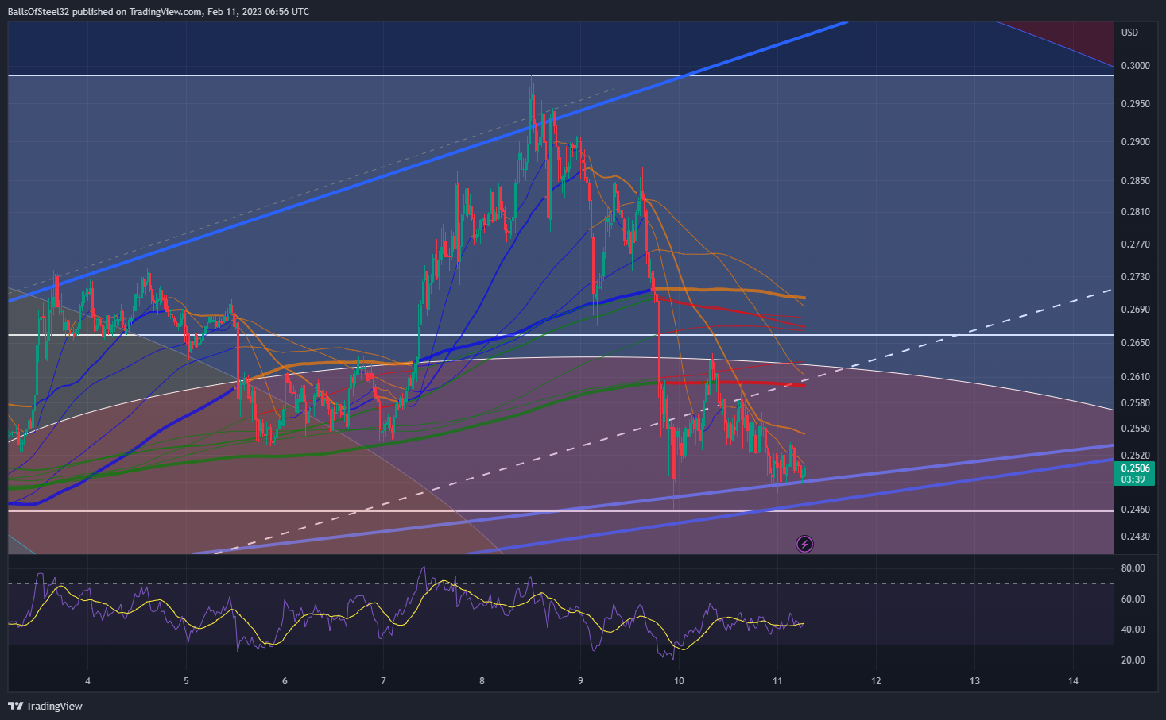Click the BallsOfSteel32 published header text
This screenshot has height=720, width=1166.
click(x=159, y=12)
